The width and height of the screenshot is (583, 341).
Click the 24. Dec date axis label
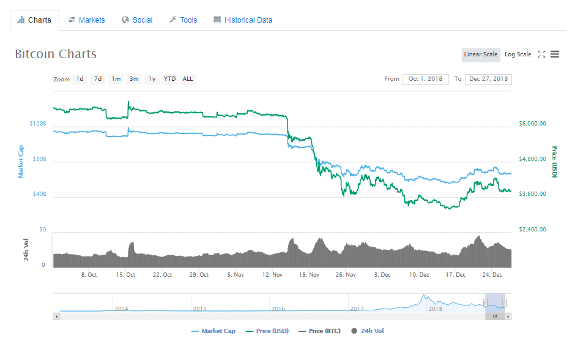pos(492,275)
